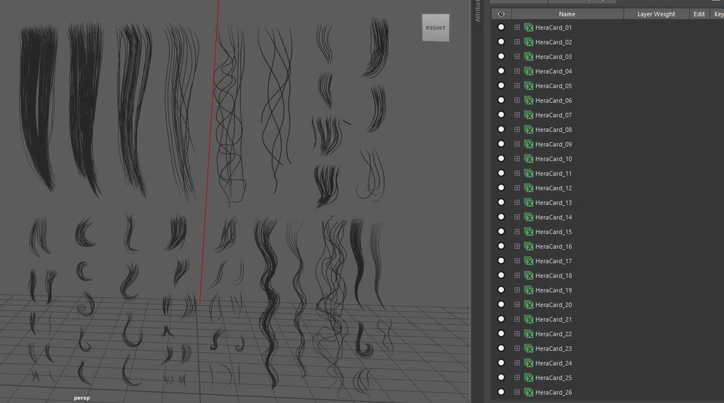724x403 pixels.
Task: Expand the HeraCard_24 entry
Action: 517,363
